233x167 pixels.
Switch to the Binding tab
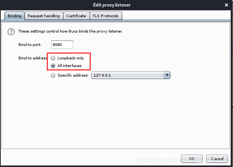15,16
